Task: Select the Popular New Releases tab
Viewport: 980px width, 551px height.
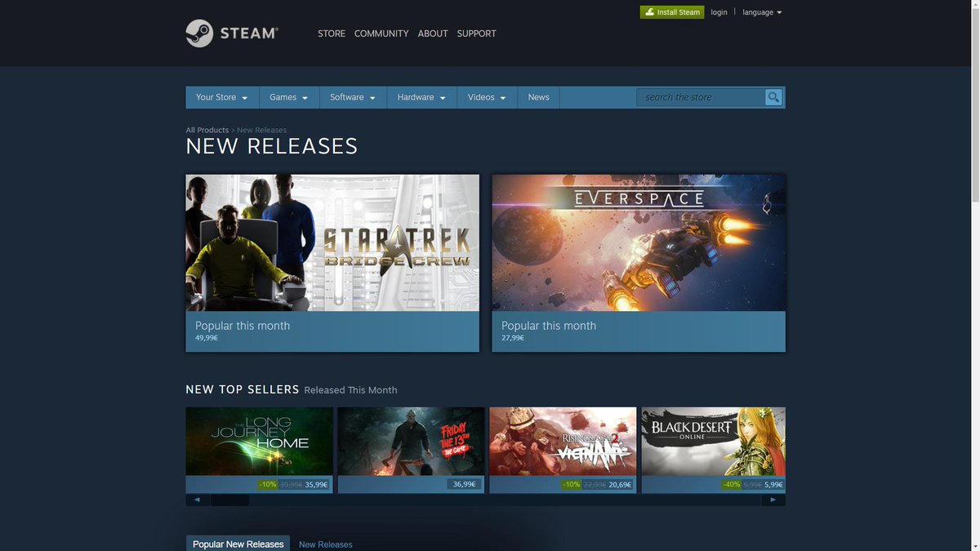Action: coord(238,544)
